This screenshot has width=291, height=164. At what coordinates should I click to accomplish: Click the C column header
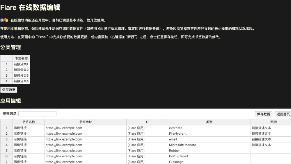(x=147, y=122)
